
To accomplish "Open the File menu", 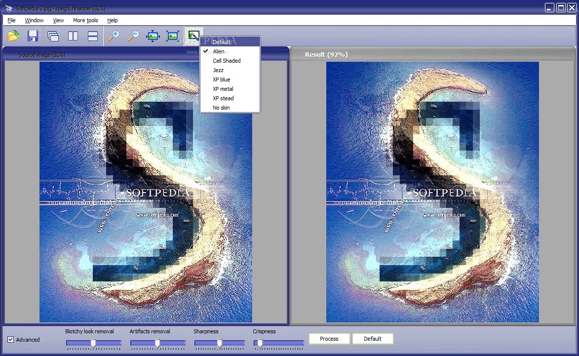I will (x=11, y=20).
